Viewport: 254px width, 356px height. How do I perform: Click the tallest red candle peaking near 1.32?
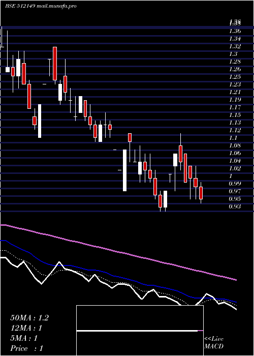[55, 64]
